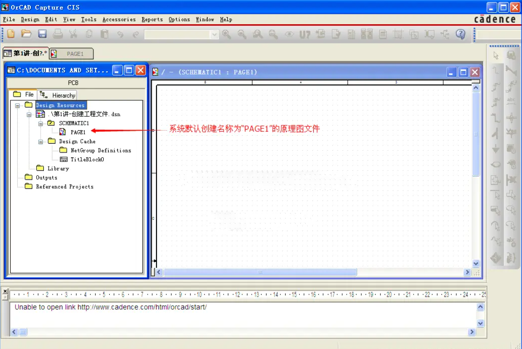Select Library folder in tree

pyautogui.click(x=58, y=168)
